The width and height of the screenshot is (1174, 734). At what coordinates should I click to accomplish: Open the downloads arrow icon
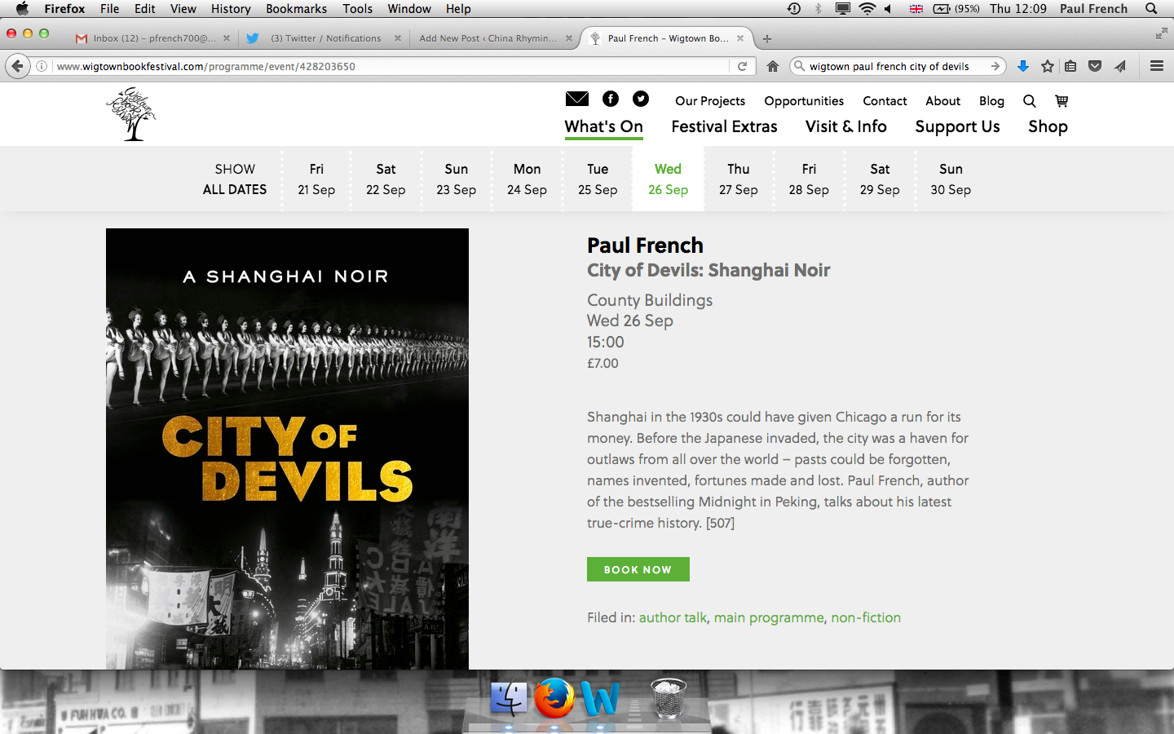(1022, 66)
